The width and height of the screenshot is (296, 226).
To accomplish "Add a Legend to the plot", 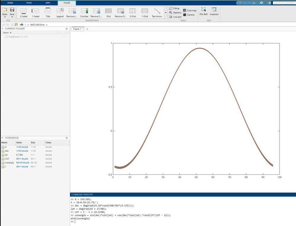I will click(60, 13).
